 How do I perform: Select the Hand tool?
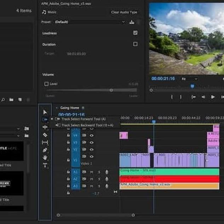tap(45, 157)
